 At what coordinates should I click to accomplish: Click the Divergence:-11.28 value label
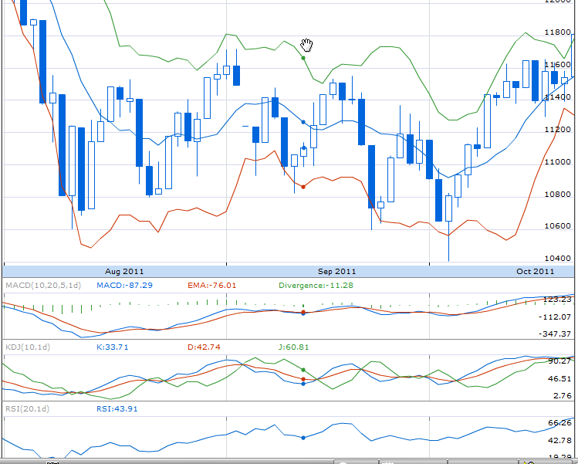316,285
